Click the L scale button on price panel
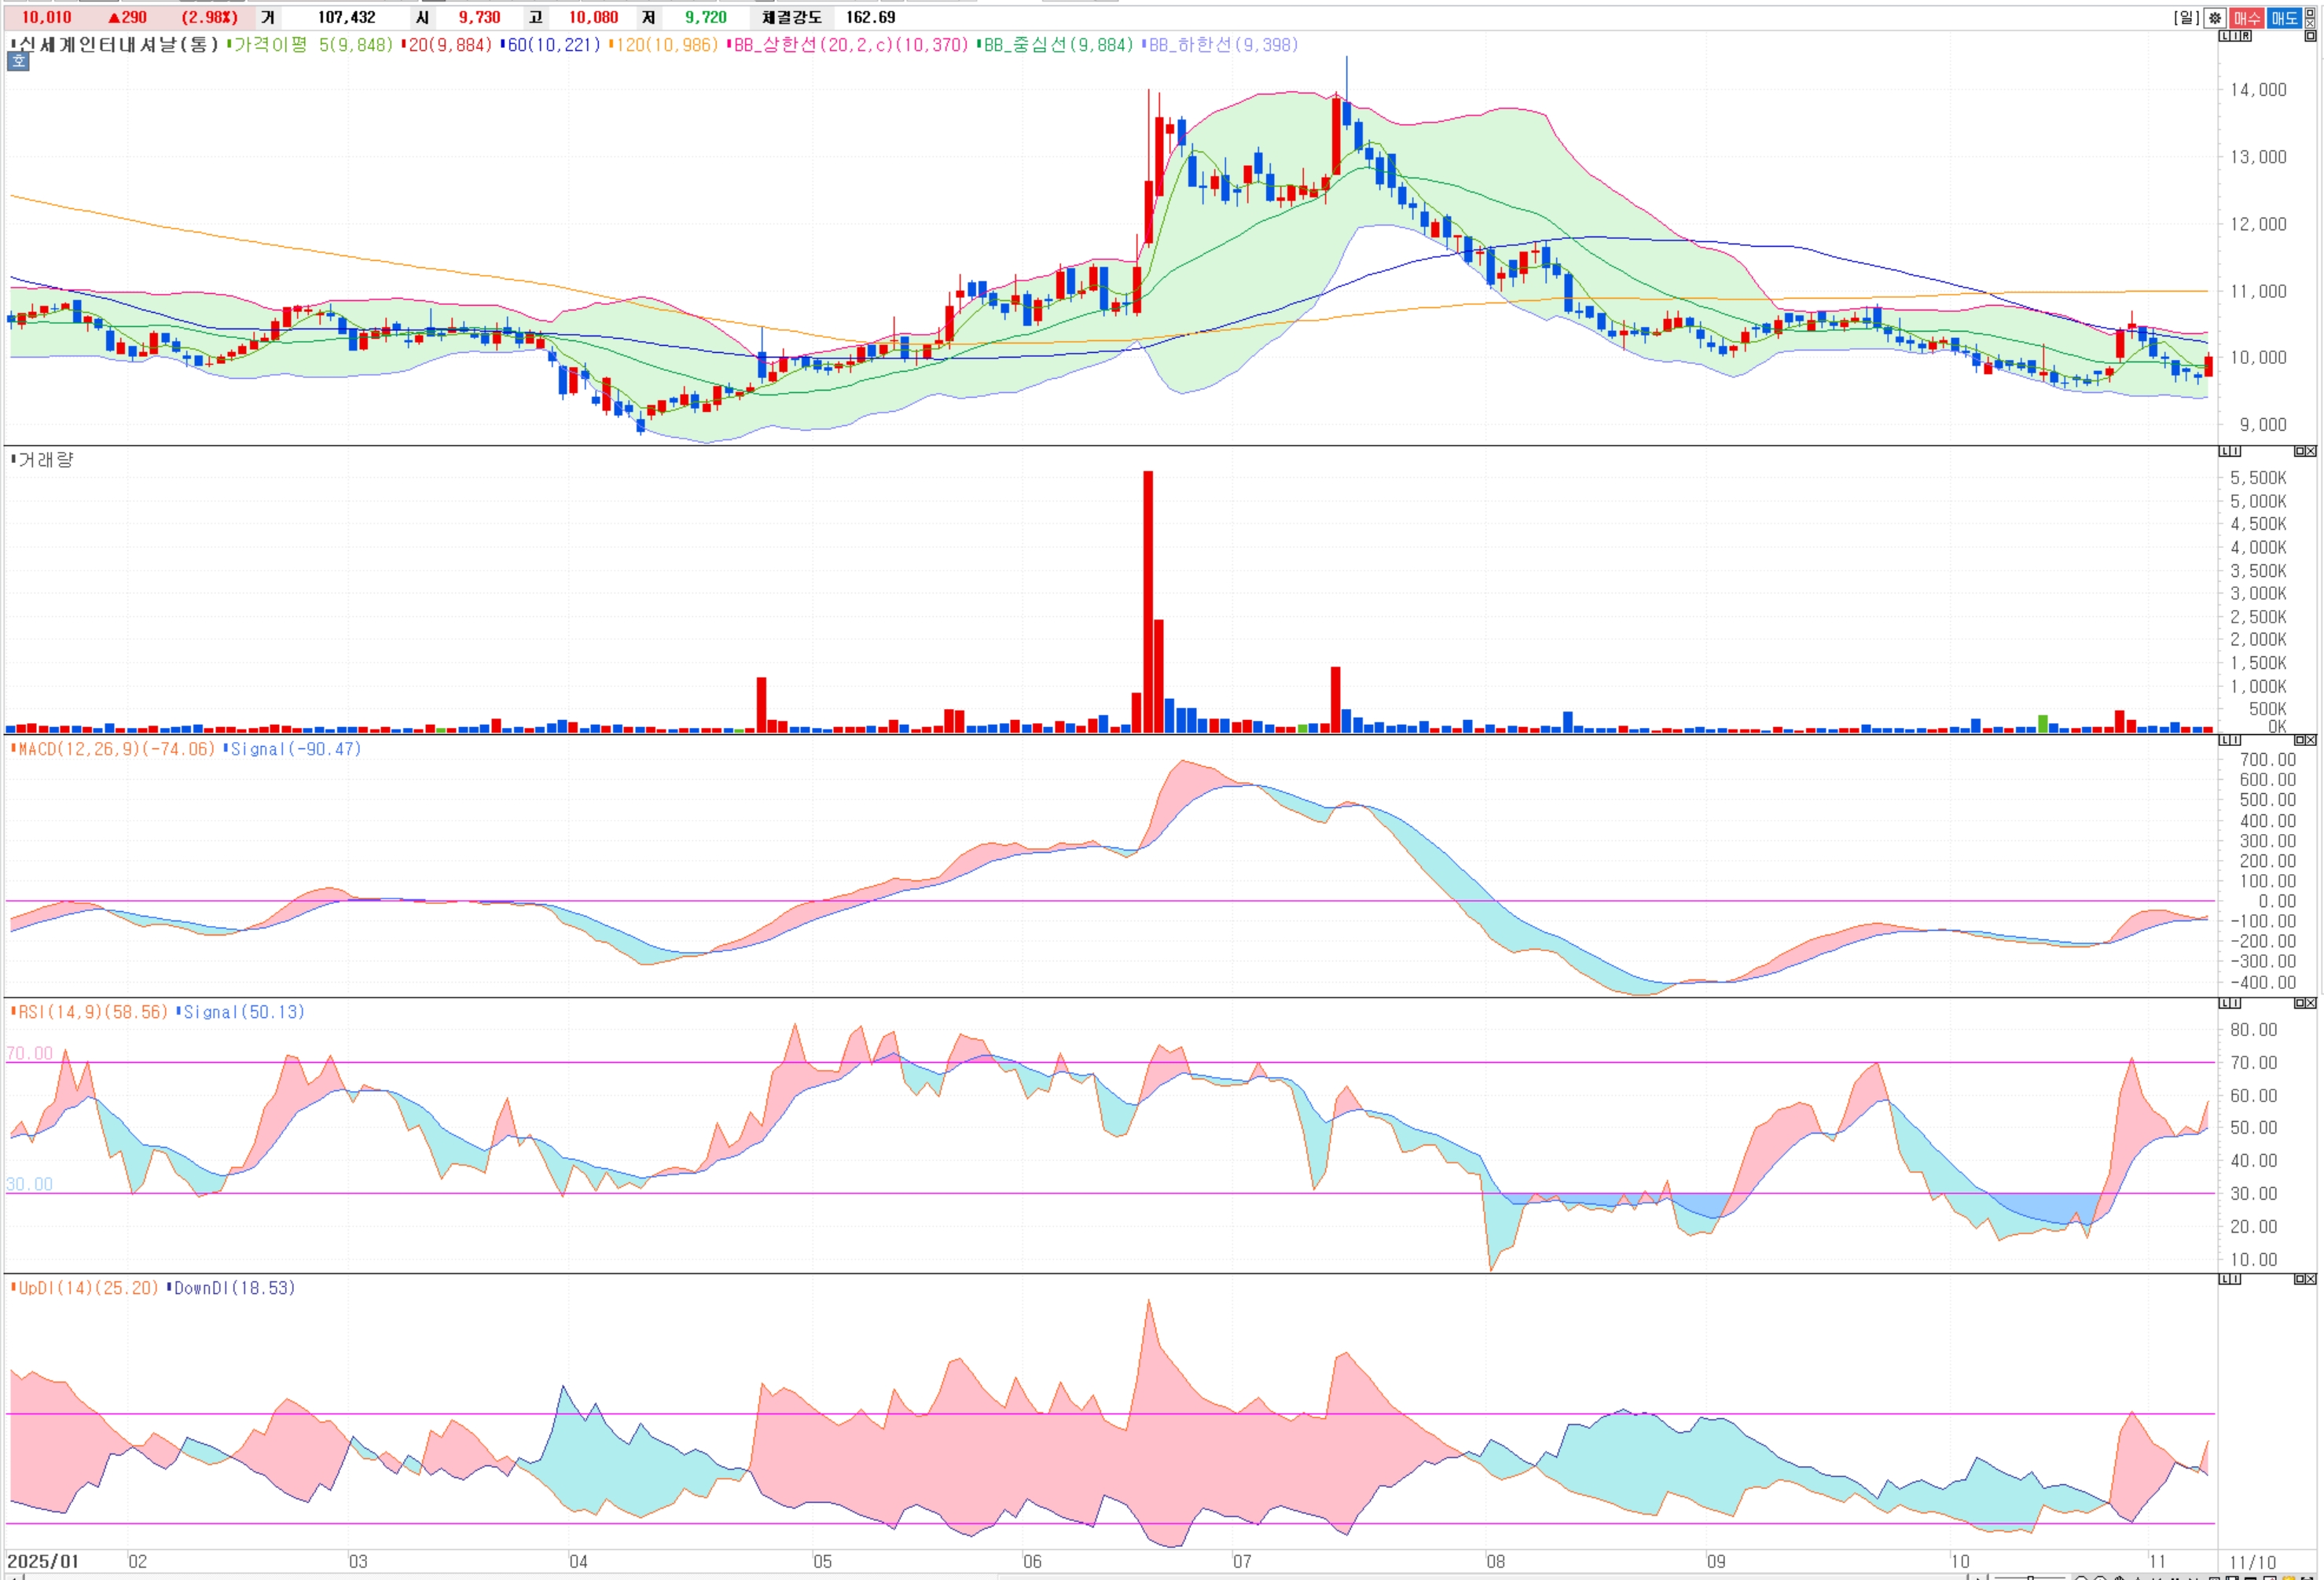Screen dimensions: 2324x1580 point(2225,36)
